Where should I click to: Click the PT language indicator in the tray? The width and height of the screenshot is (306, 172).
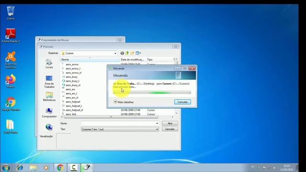coord(253,167)
